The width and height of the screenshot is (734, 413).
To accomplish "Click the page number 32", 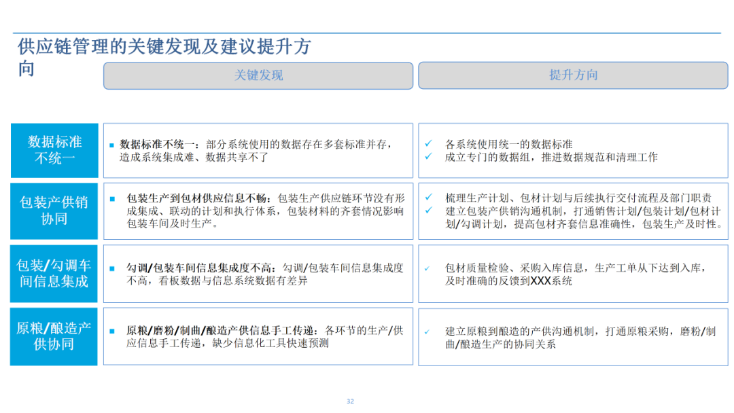I will (350, 401).
